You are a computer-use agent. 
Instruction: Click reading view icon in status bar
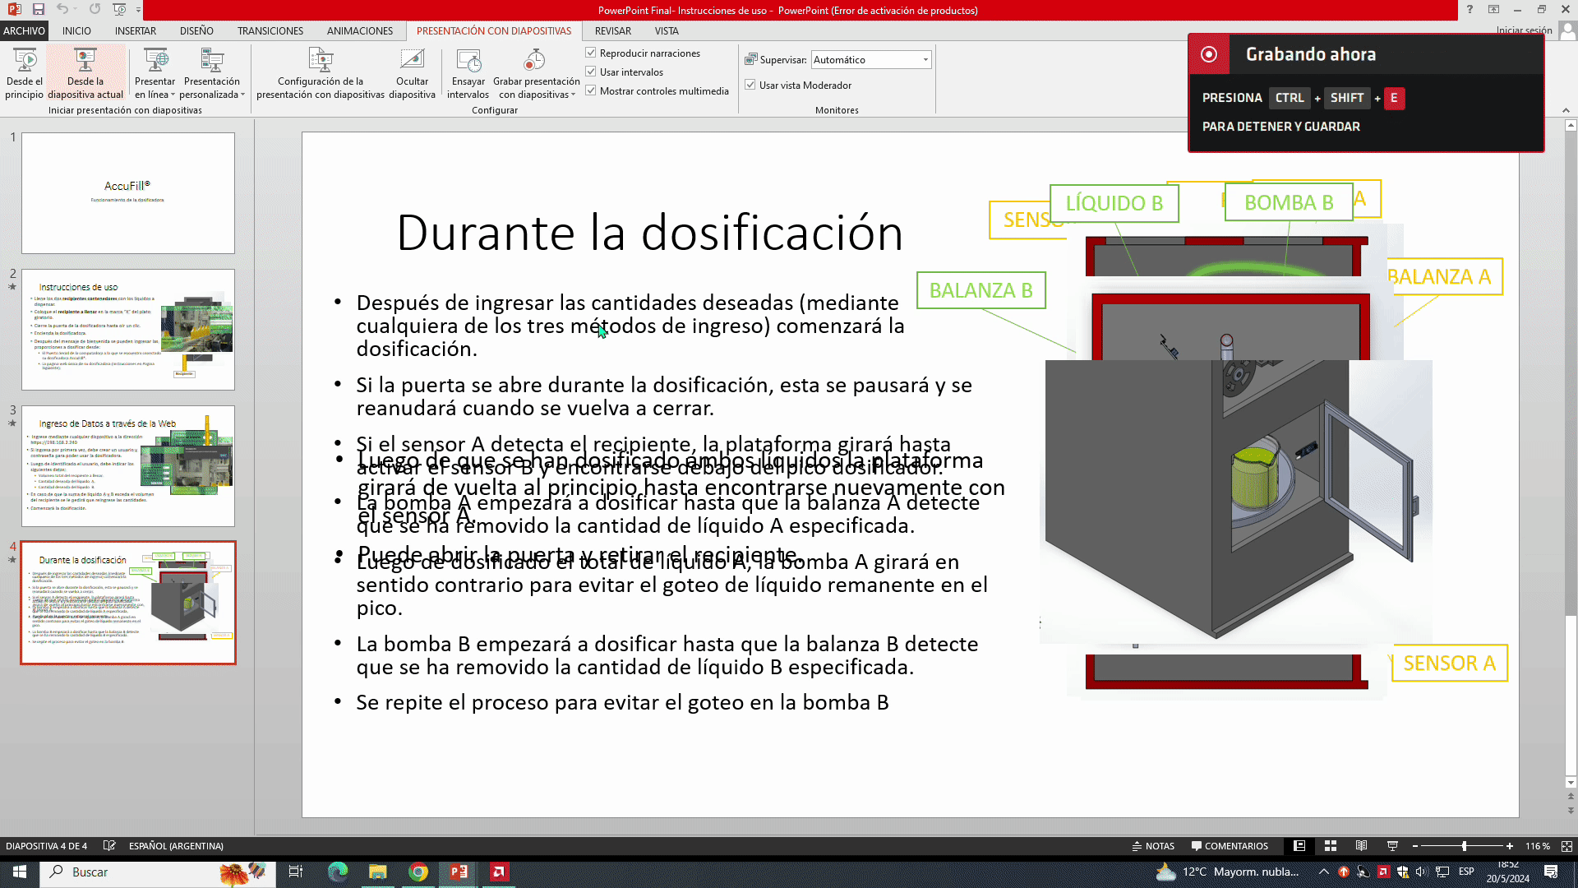point(1362,846)
